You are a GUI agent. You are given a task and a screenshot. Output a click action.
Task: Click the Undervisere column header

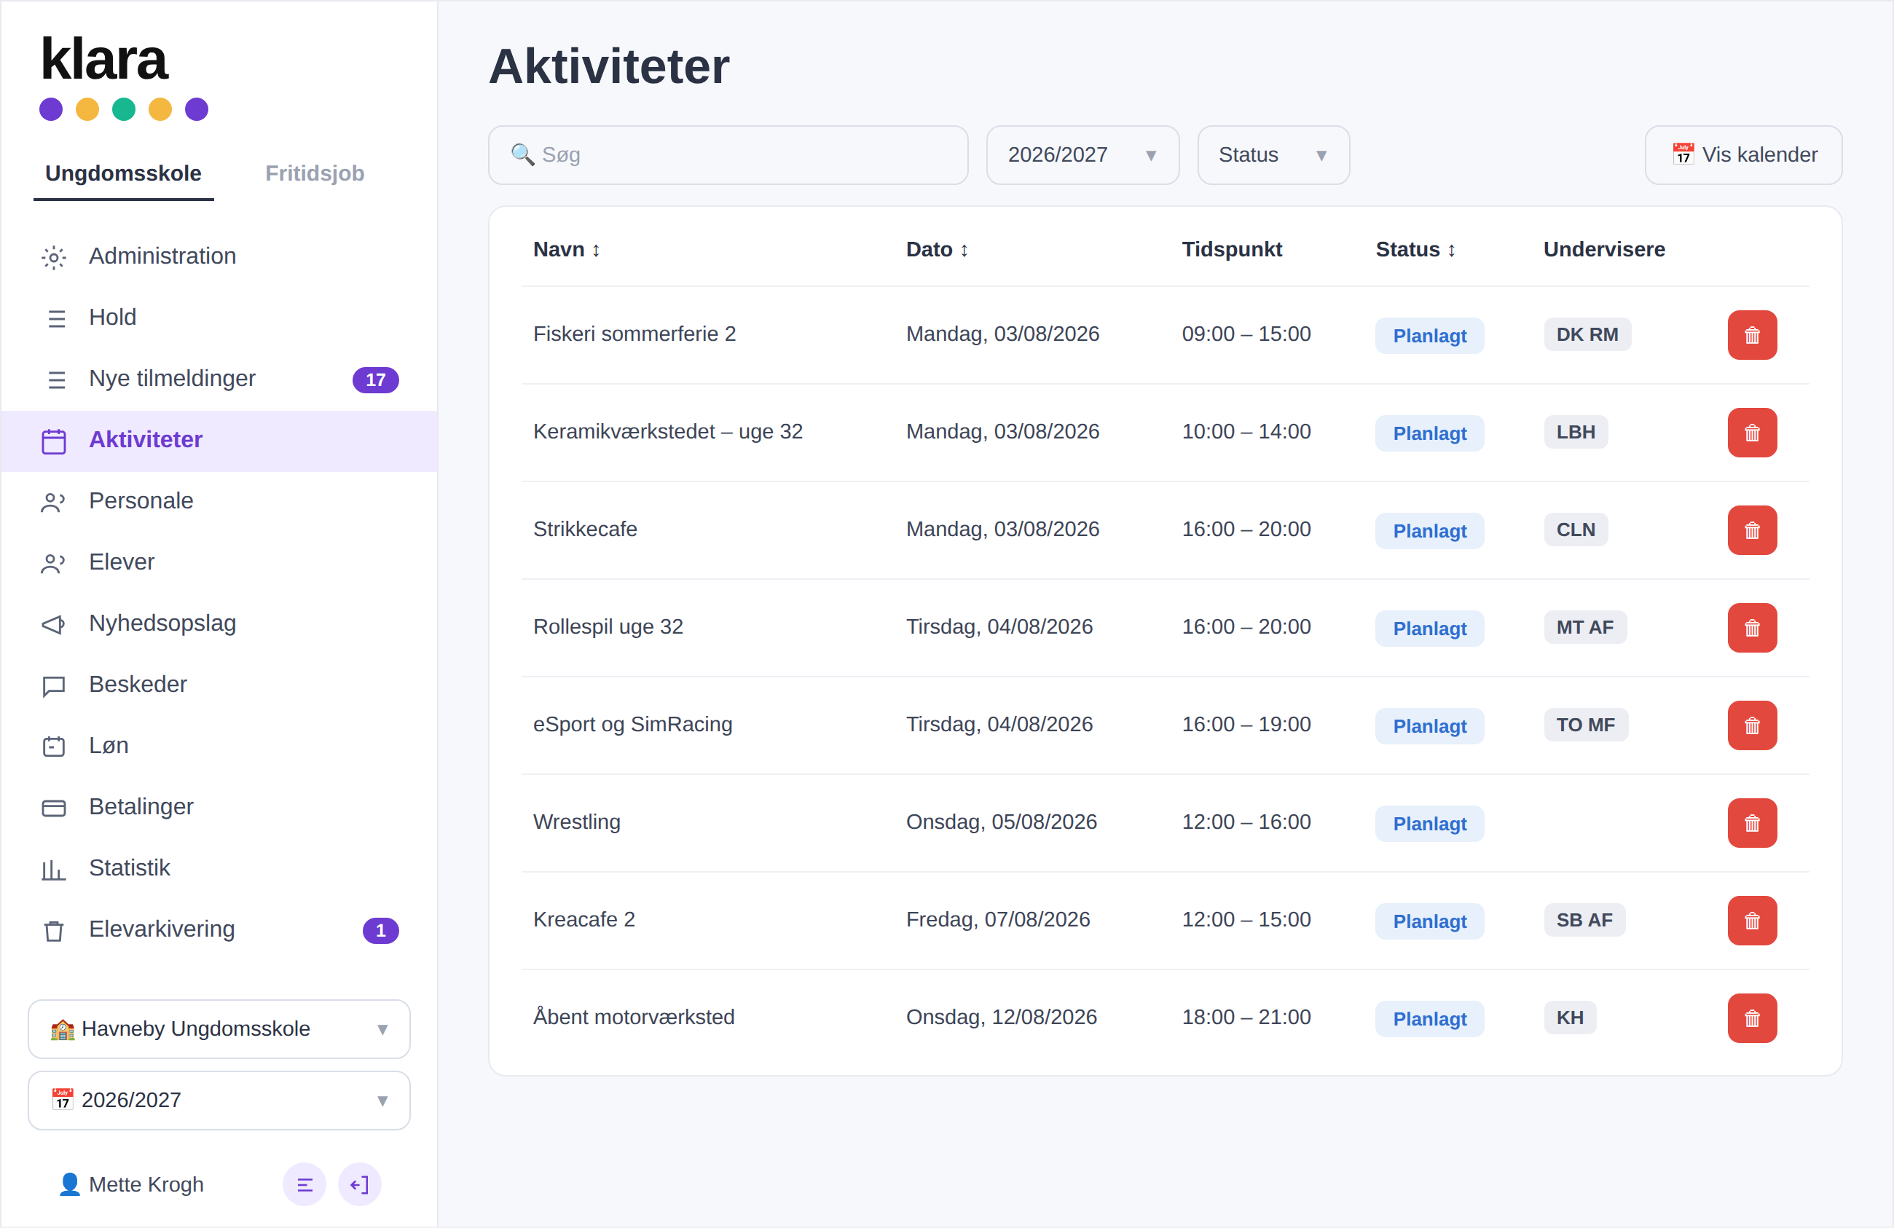click(x=1603, y=250)
